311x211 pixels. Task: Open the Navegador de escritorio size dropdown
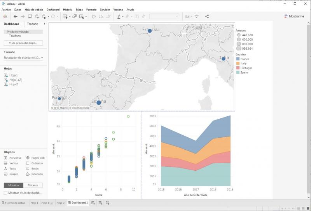click(23, 58)
